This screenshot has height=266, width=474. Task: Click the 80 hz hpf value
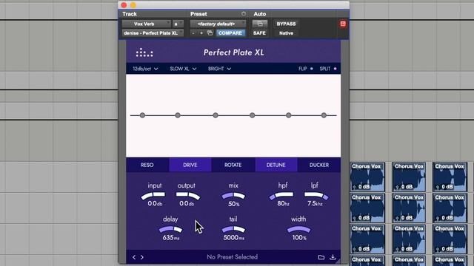[x=283, y=204]
